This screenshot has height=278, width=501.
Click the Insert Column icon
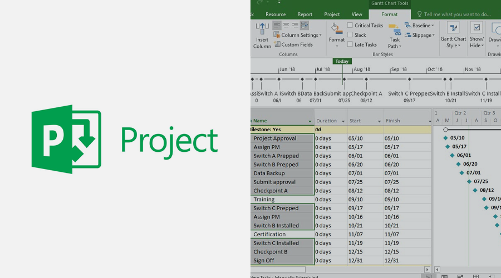[x=262, y=28]
